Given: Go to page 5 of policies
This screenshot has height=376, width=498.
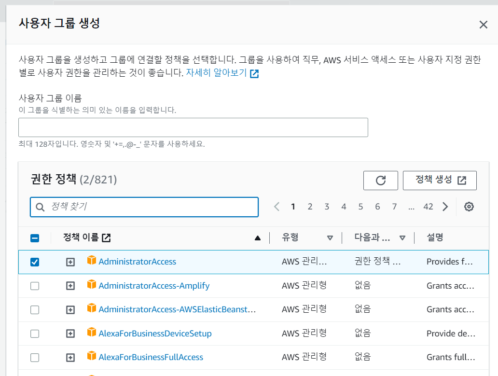Looking at the screenshot, I should pos(360,207).
